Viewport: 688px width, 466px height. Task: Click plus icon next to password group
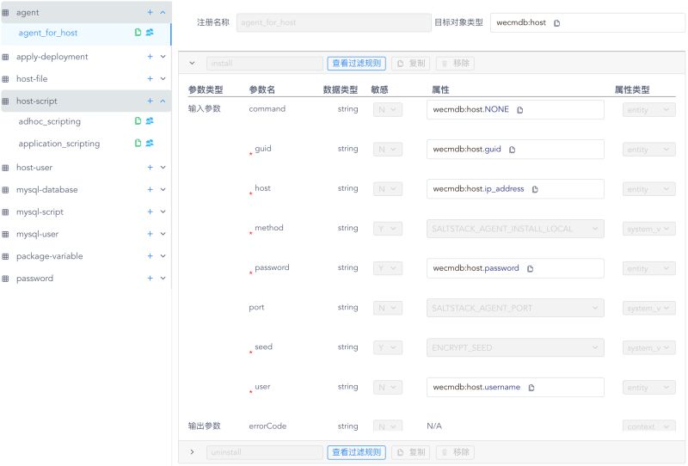point(150,279)
